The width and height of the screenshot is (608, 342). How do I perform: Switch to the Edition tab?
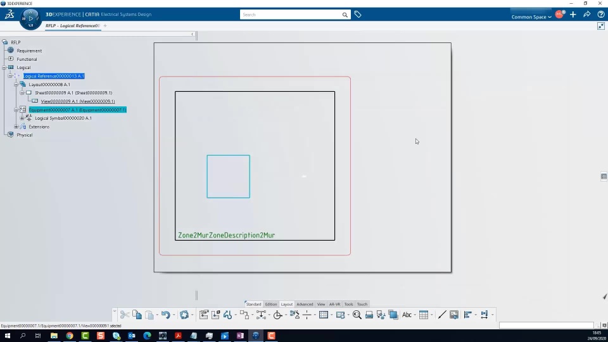270,304
